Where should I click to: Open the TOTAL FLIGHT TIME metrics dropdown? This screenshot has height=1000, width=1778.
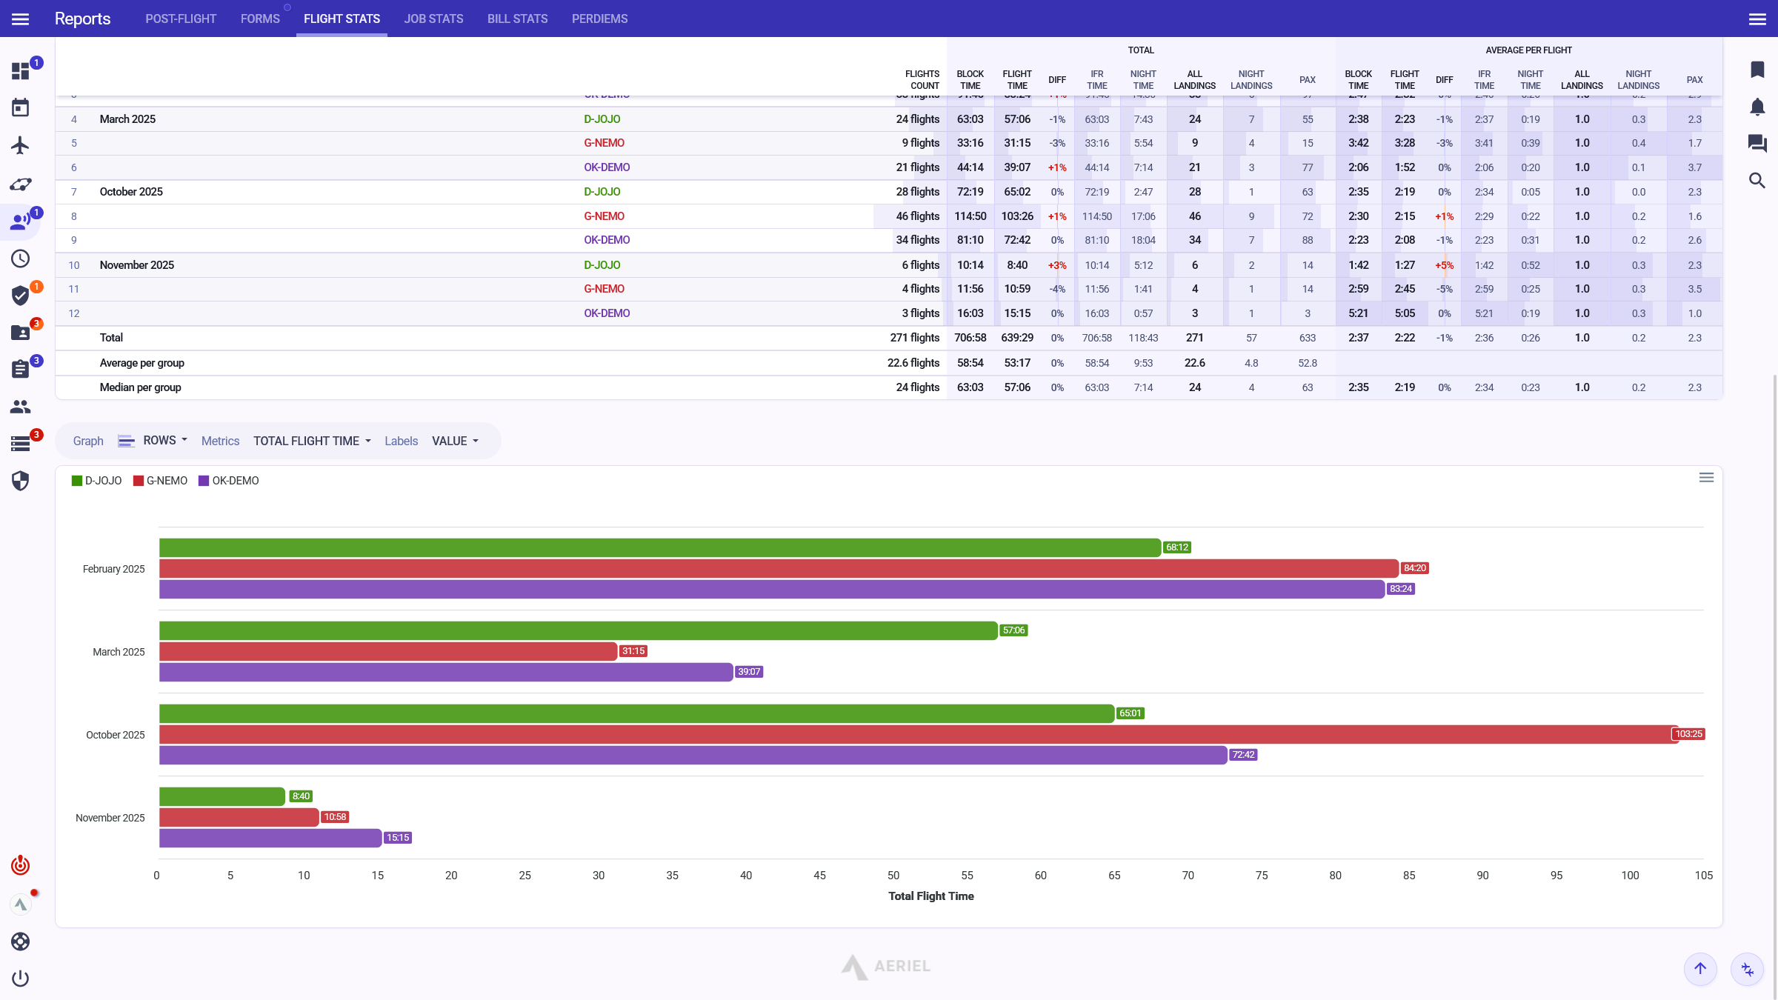click(312, 441)
